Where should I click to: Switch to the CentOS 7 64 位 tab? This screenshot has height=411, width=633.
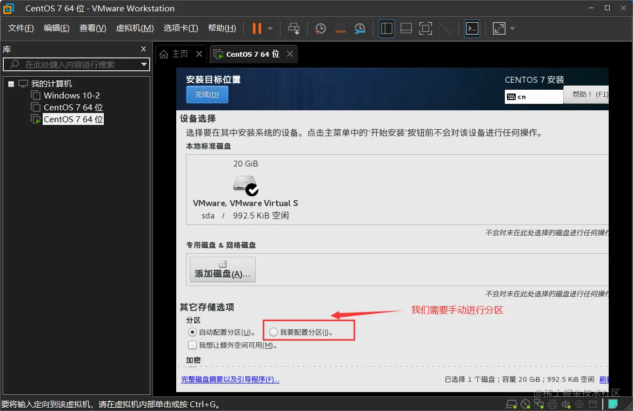(x=253, y=54)
